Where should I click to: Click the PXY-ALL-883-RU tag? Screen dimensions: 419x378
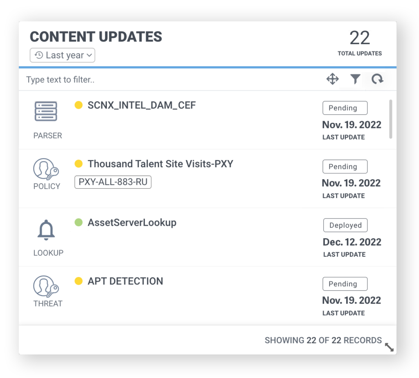[113, 182]
